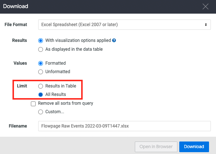Enable Remove all sorts from query
Viewport: 216px width, 154px height.
tap(33, 104)
